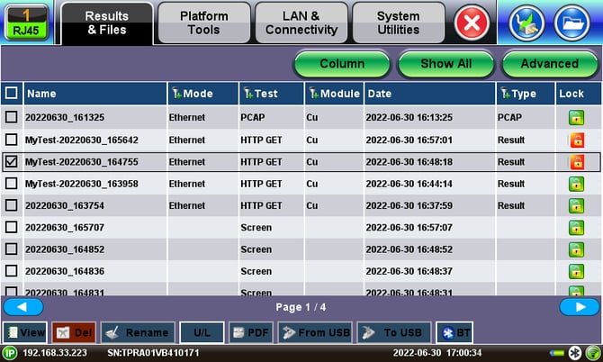Click the PCAP test cell in first row
Screen dimensions: 603x362
253,117
